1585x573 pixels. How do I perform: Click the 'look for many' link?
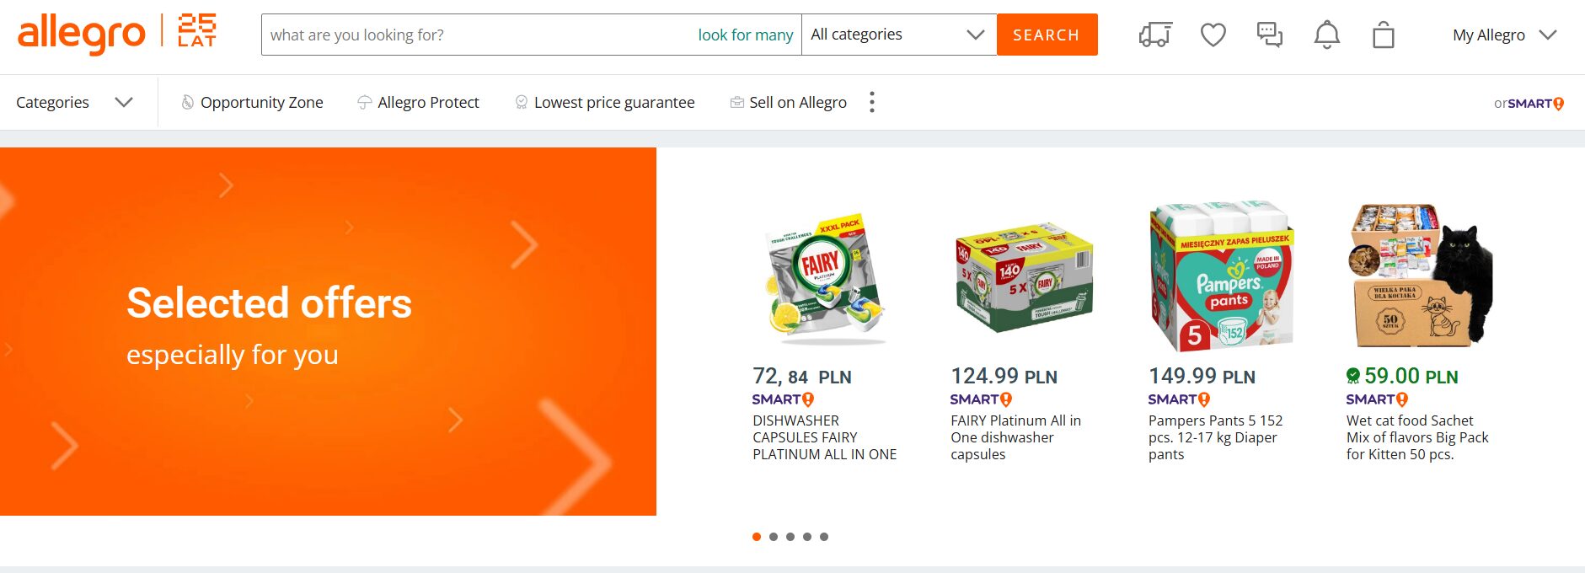745,35
